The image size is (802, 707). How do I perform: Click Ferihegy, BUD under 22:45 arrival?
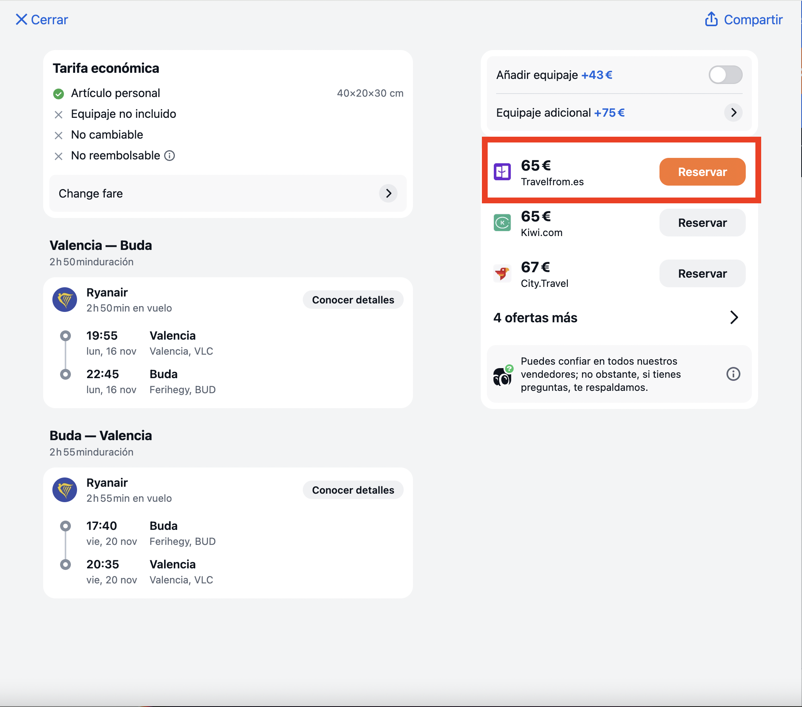click(x=183, y=390)
